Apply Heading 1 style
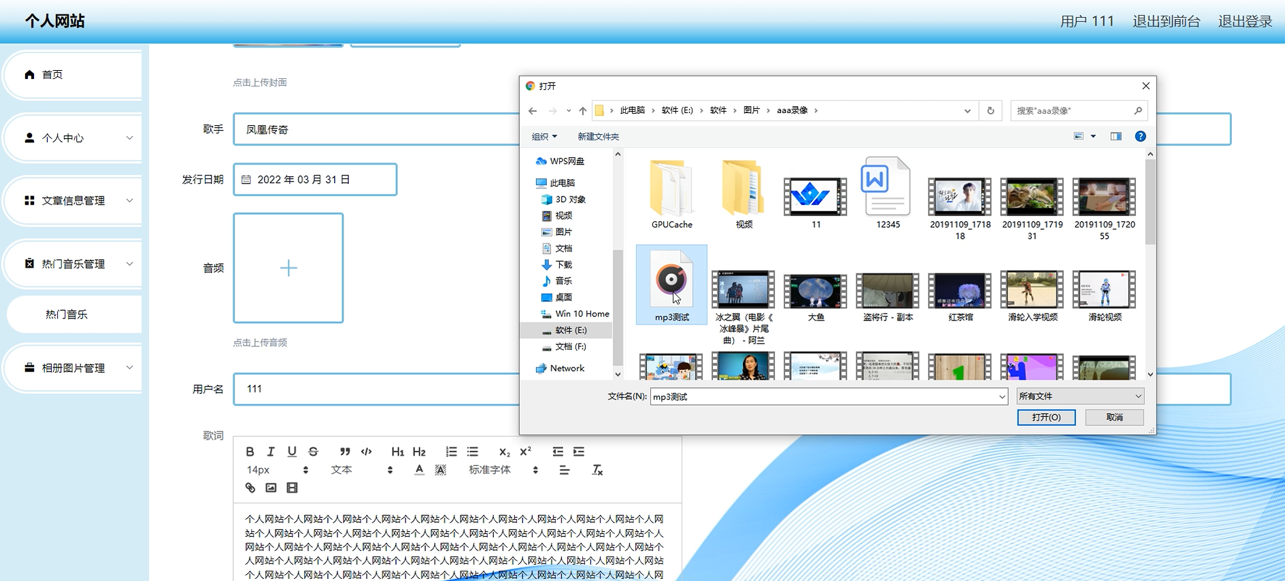Screen dimensions: 1285x581 pos(398,452)
